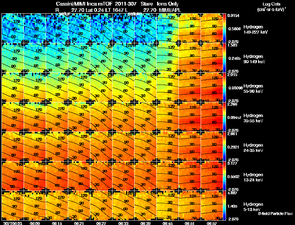
Task: Click the 'Hydrogen 5-13 keV' row label
Action: (x=253, y=207)
